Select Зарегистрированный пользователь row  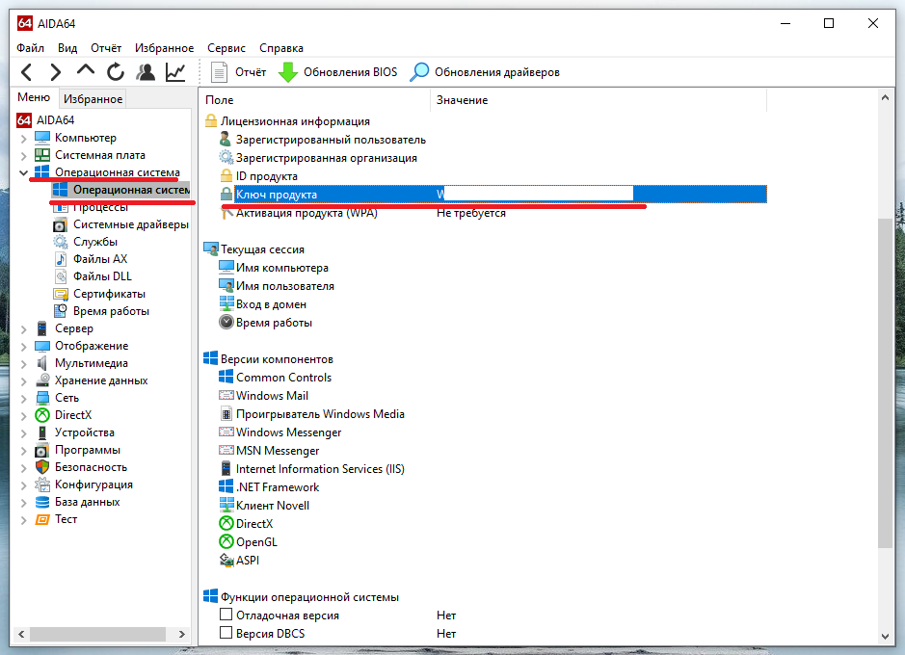pos(331,140)
